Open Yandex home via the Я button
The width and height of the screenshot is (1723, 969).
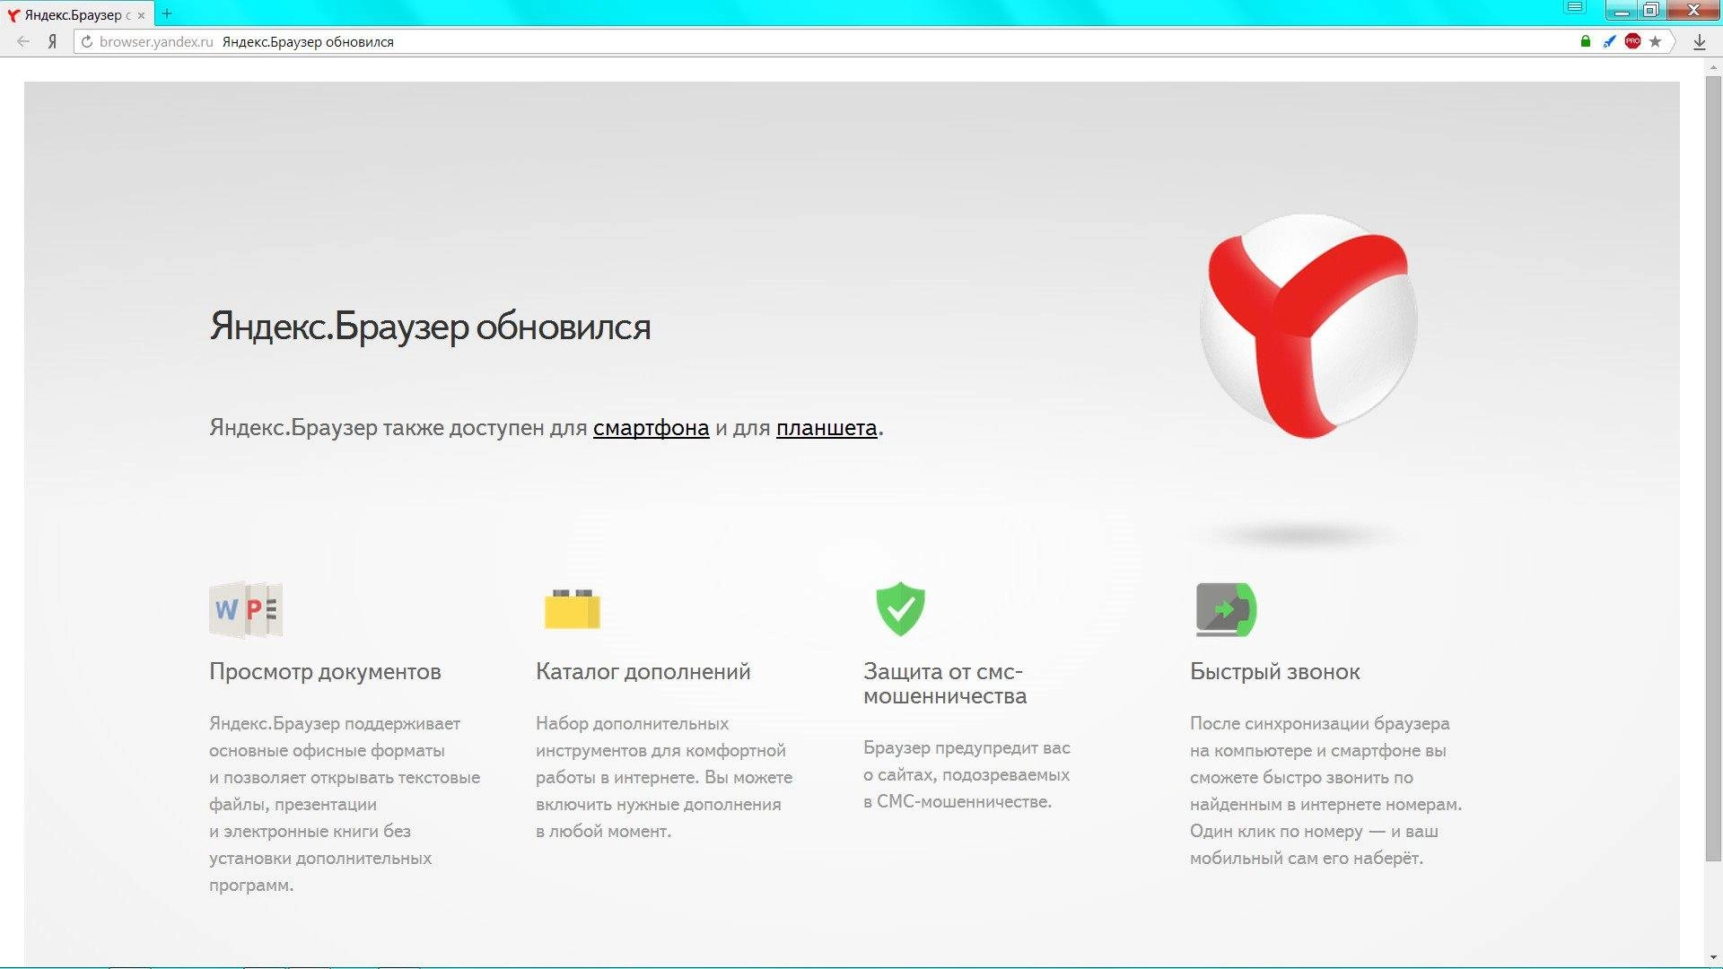coord(53,41)
